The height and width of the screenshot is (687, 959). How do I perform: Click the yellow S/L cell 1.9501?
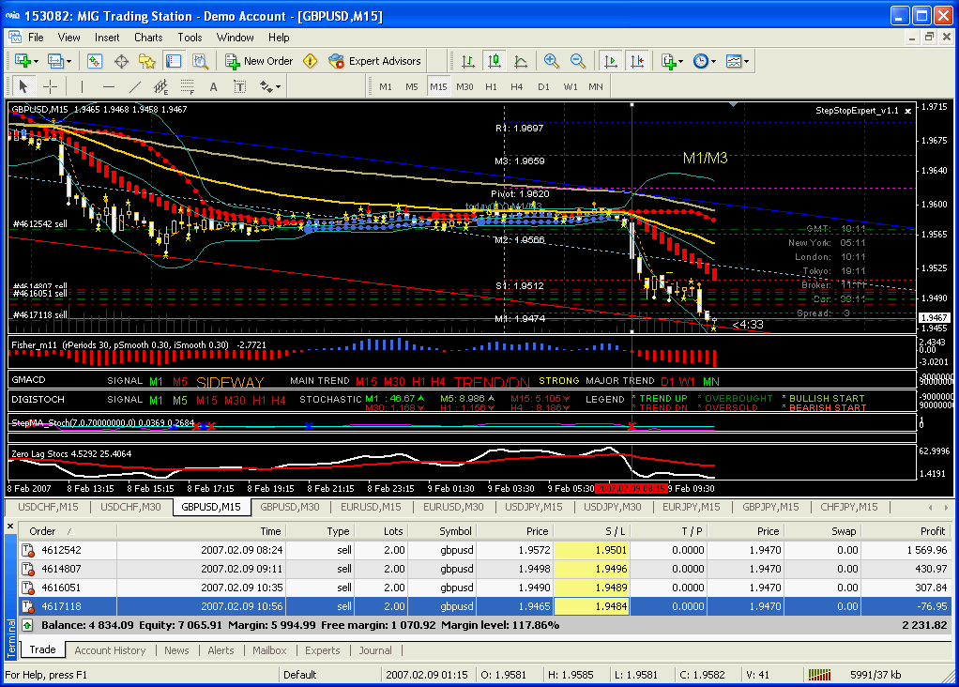click(591, 550)
